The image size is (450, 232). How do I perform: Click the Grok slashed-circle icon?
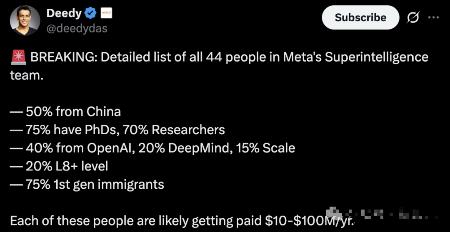[412, 17]
